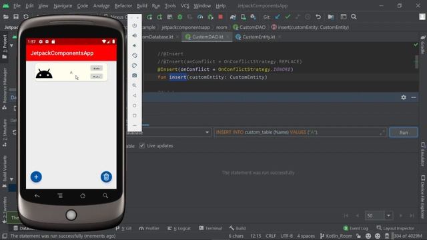
Task: Click the emulator Volume Up button
Action: coord(135,35)
